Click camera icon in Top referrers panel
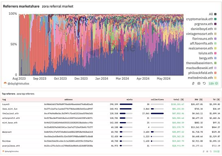 click(x=207, y=152)
